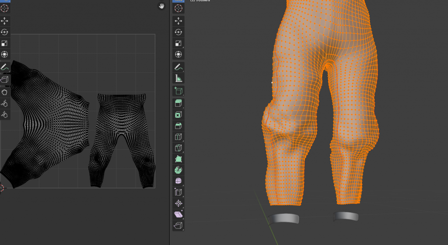Select the Transform tool in the UV editor

coord(4,54)
